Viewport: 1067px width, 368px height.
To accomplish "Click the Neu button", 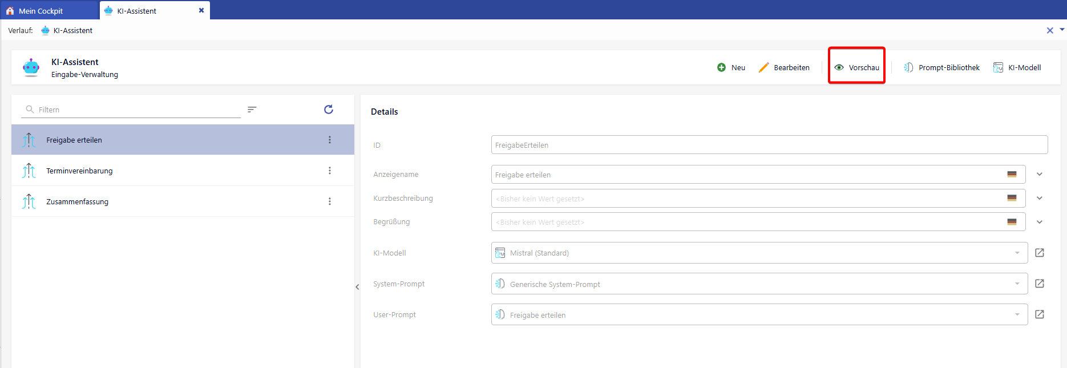I will pos(731,67).
